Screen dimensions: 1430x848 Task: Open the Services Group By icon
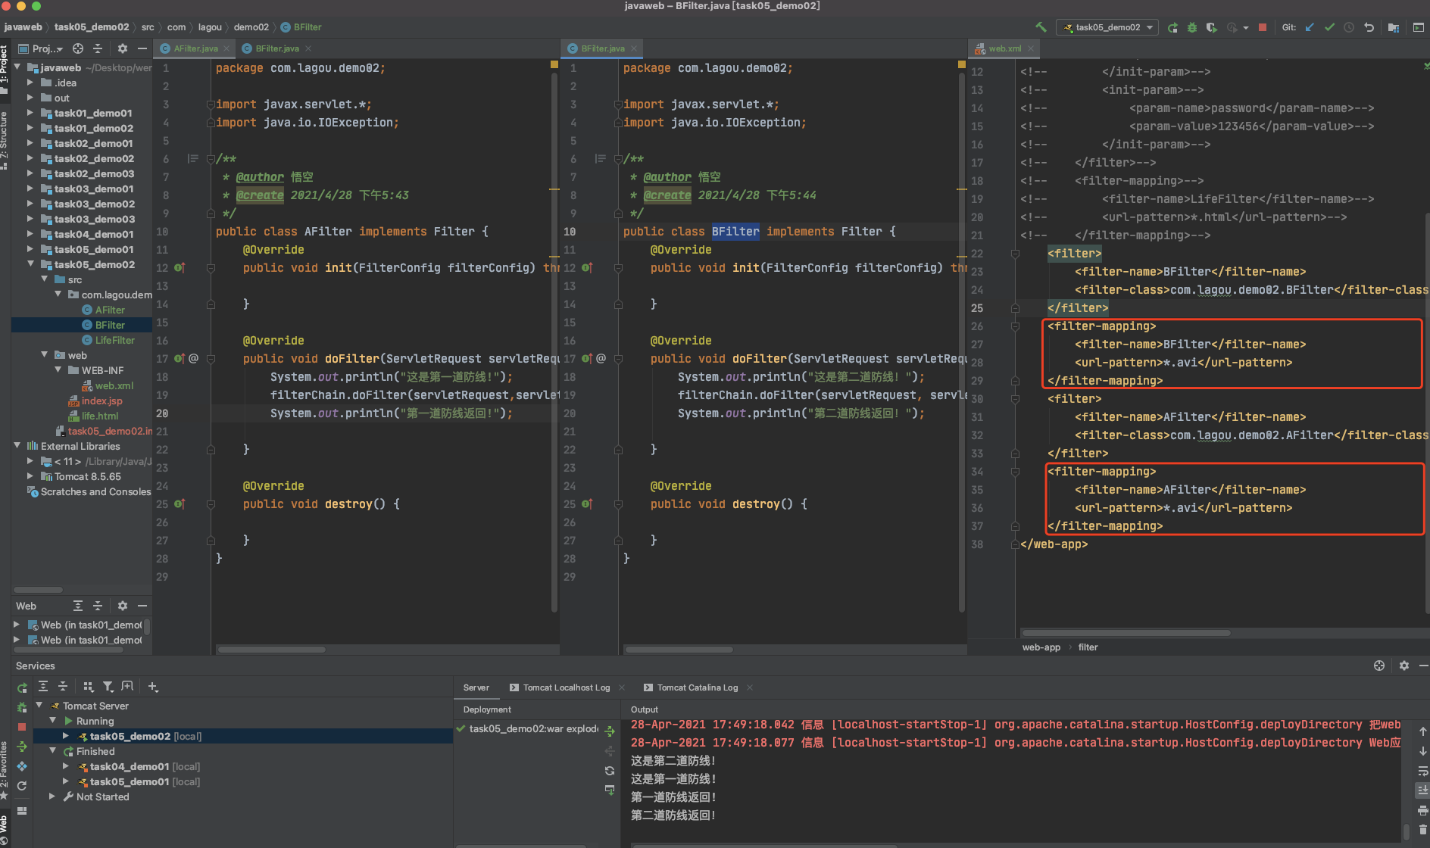pyautogui.click(x=89, y=687)
